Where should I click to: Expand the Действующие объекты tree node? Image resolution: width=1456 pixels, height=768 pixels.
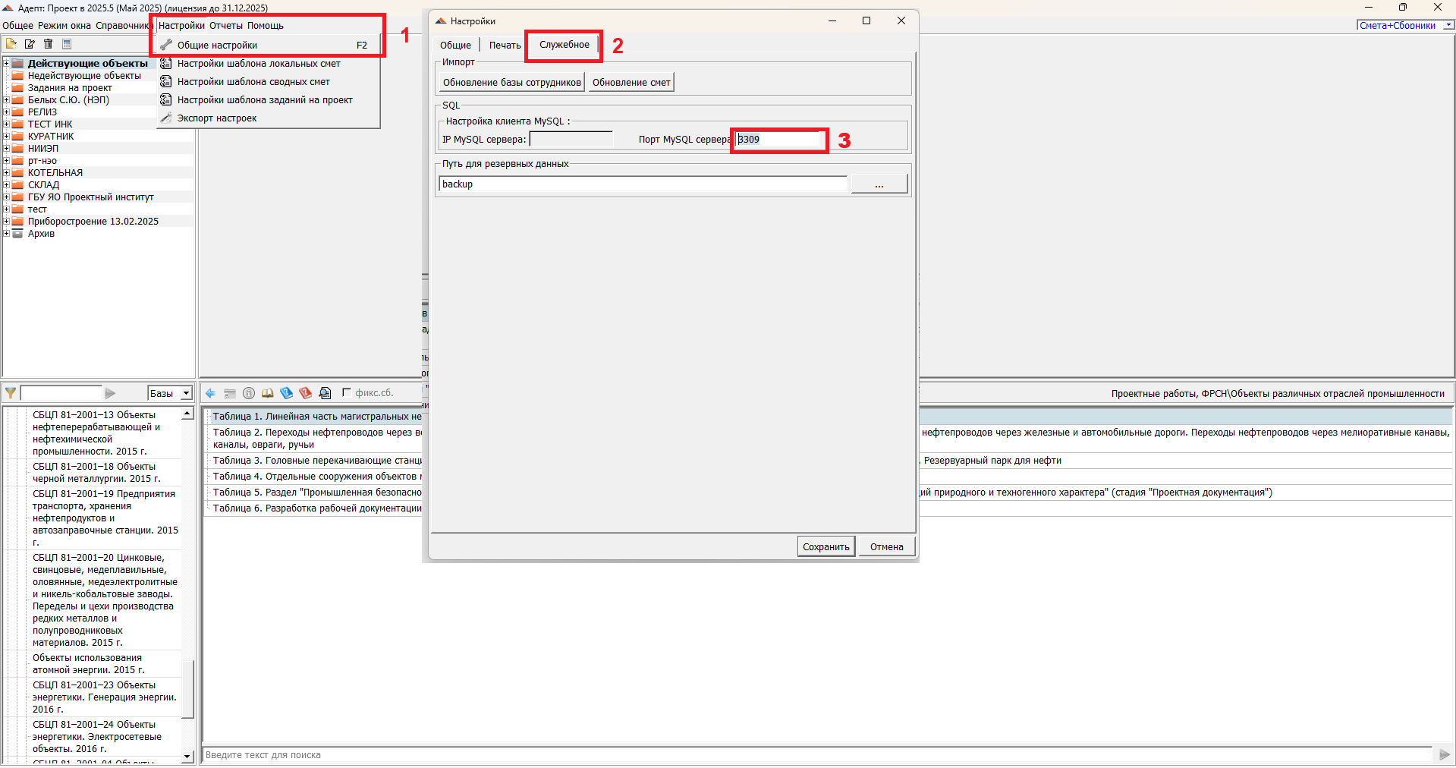[6, 64]
